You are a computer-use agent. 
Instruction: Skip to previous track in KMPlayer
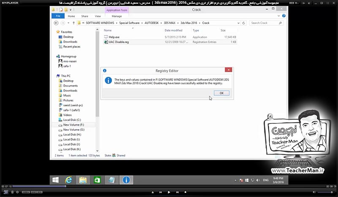[161, 192]
